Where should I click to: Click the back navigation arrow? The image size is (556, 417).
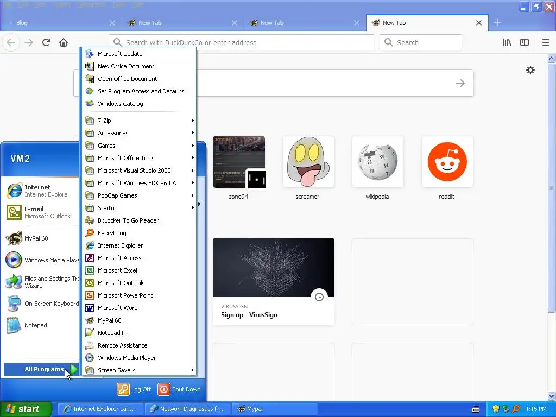pos(11,42)
